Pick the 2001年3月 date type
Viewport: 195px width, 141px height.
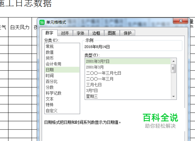(x=128, y=67)
